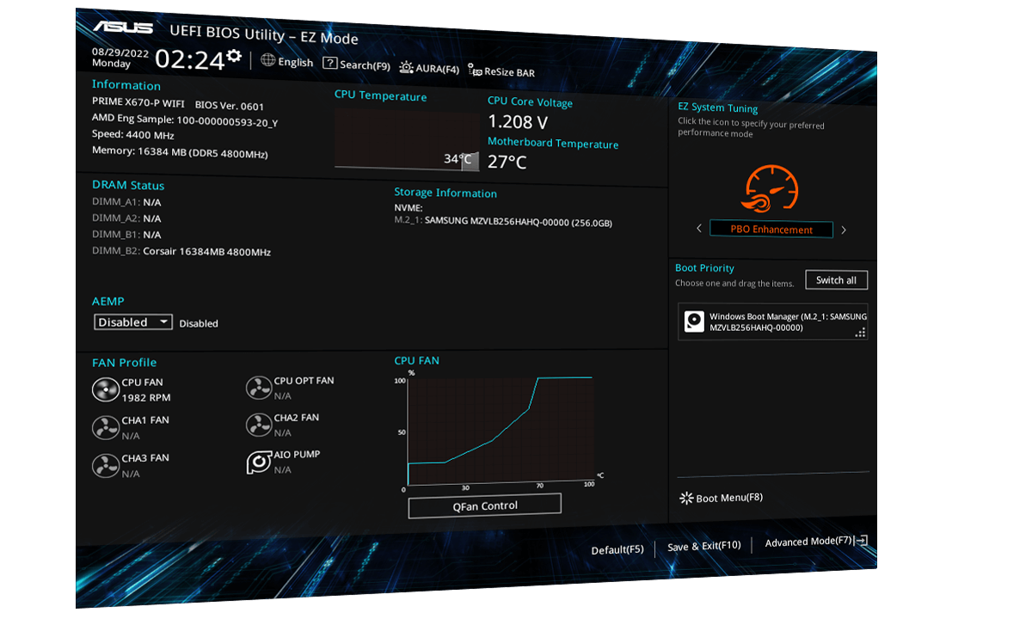Click the CHA1 FAN icon

(x=105, y=427)
